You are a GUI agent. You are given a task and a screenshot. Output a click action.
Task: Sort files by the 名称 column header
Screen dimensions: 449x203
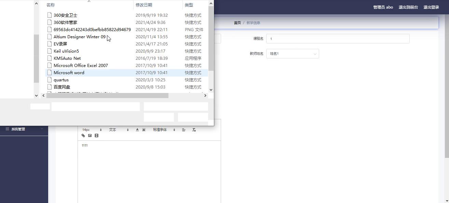click(x=51, y=5)
